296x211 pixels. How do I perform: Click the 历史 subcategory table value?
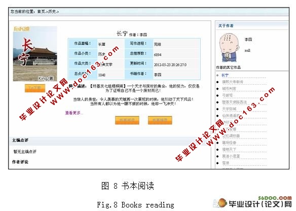click(x=101, y=54)
